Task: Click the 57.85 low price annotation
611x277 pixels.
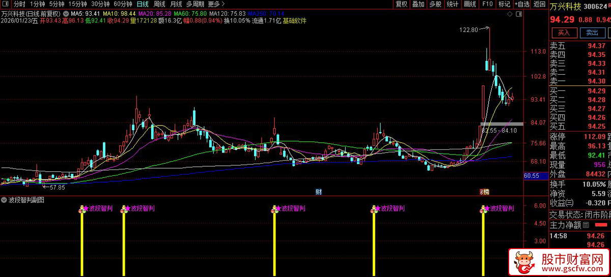Action: [x=57, y=188]
